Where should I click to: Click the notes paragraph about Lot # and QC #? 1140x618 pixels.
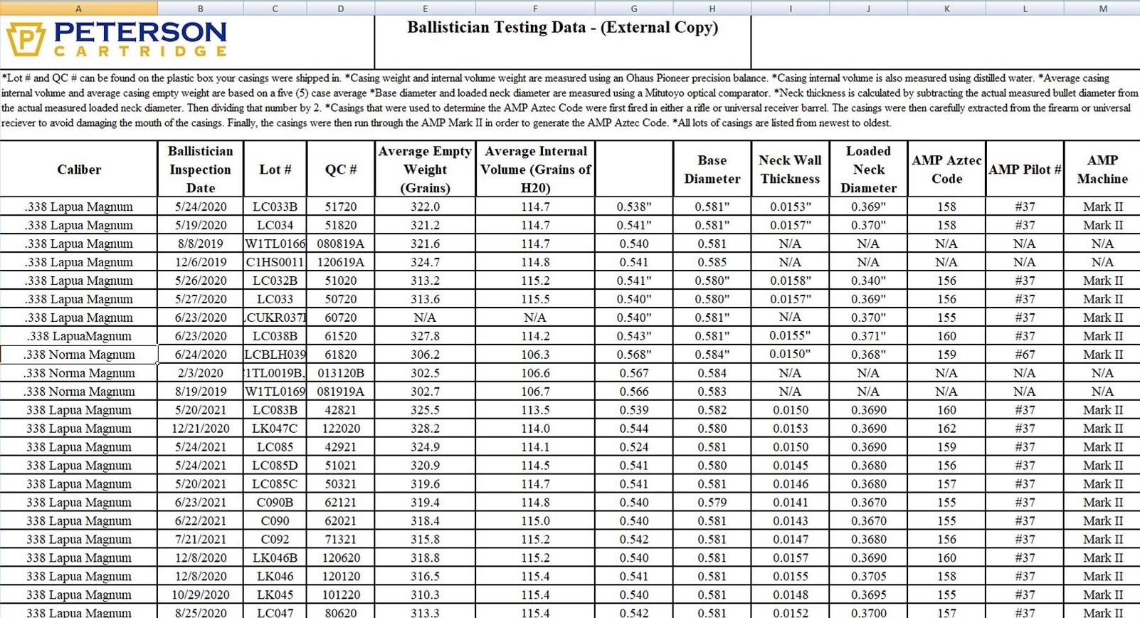pos(569,100)
